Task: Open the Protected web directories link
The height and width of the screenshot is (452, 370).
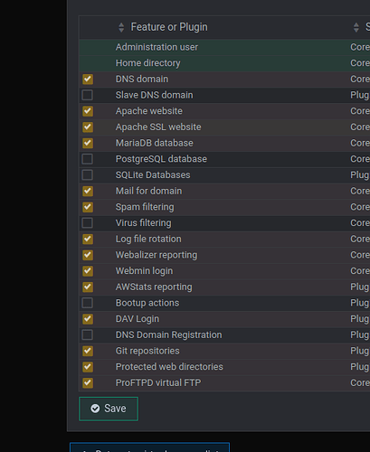Action: [169, 367]
